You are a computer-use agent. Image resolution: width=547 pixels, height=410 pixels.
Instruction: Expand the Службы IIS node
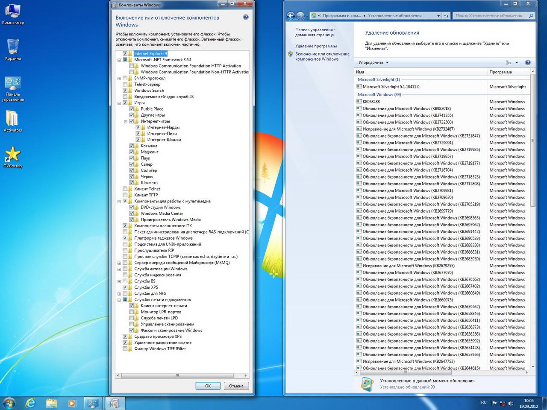pyautogui.click(x=119, y=281)
